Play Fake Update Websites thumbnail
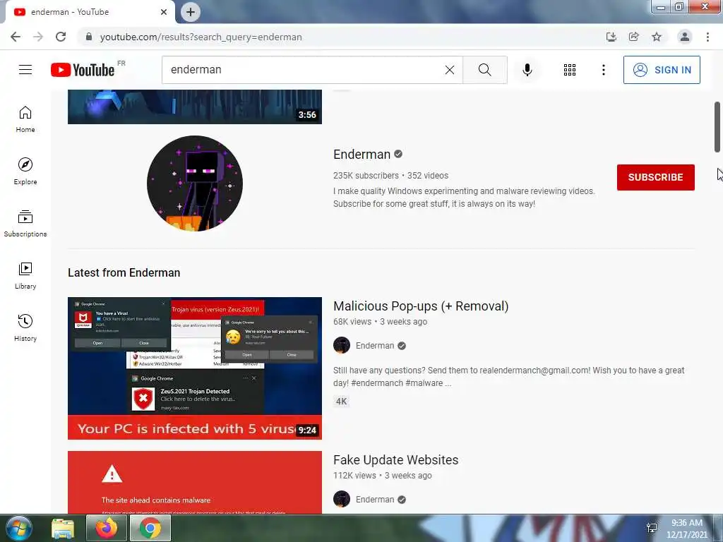723x542 pixels. 195,482
